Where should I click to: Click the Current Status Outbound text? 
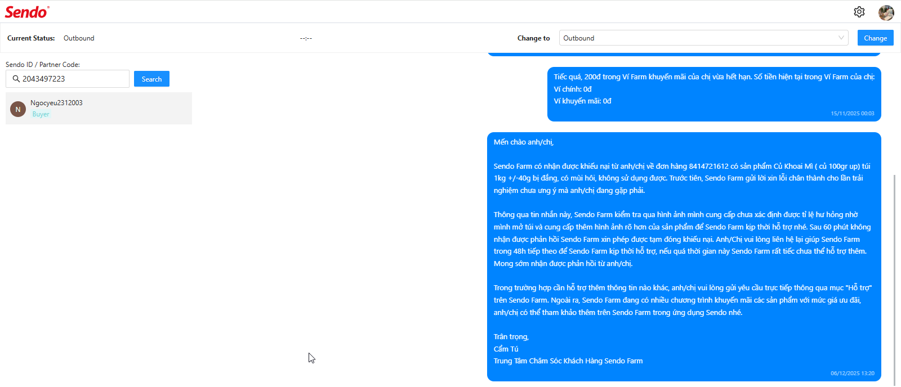click(79, 38)
